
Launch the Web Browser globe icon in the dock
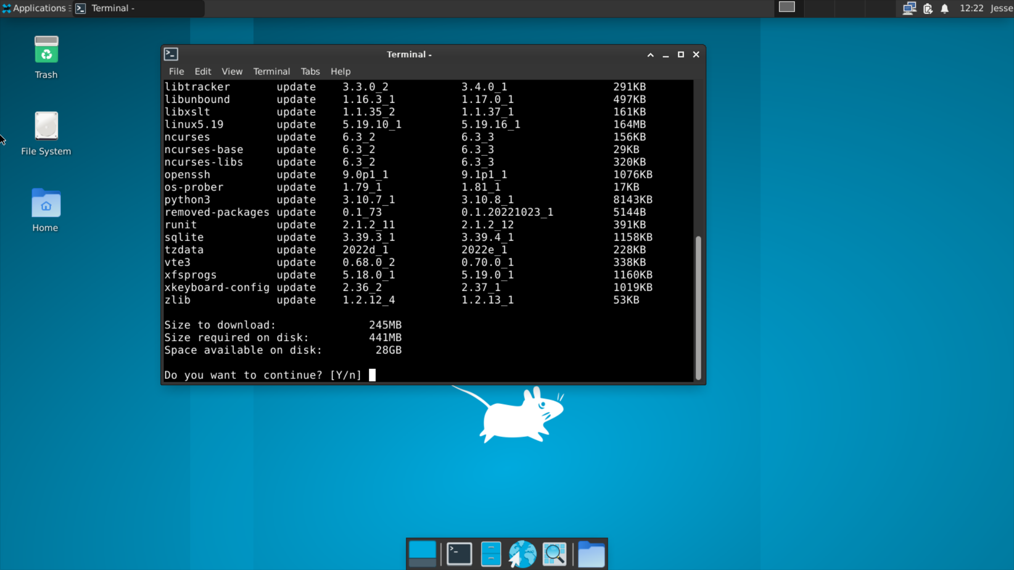click(x=522, y=554)
